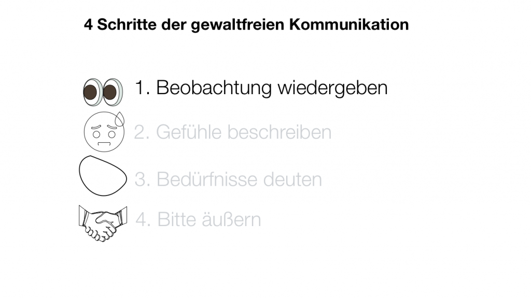Select the empty blob shape outline
Screen dimensions: 531x298
click(103, 176)
